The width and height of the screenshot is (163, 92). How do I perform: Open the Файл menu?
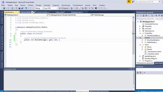[3, 5]
